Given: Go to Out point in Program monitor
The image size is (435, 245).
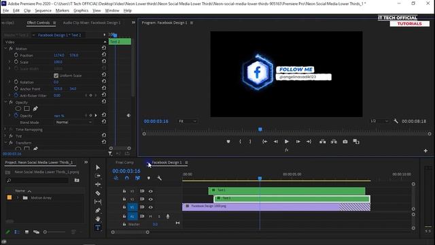Looking at the screenshot, I should (309, 142).
